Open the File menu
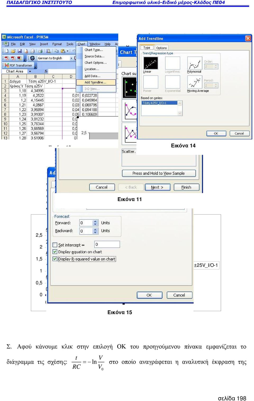The width and height of the screenshot is (254, 401). 13,44
